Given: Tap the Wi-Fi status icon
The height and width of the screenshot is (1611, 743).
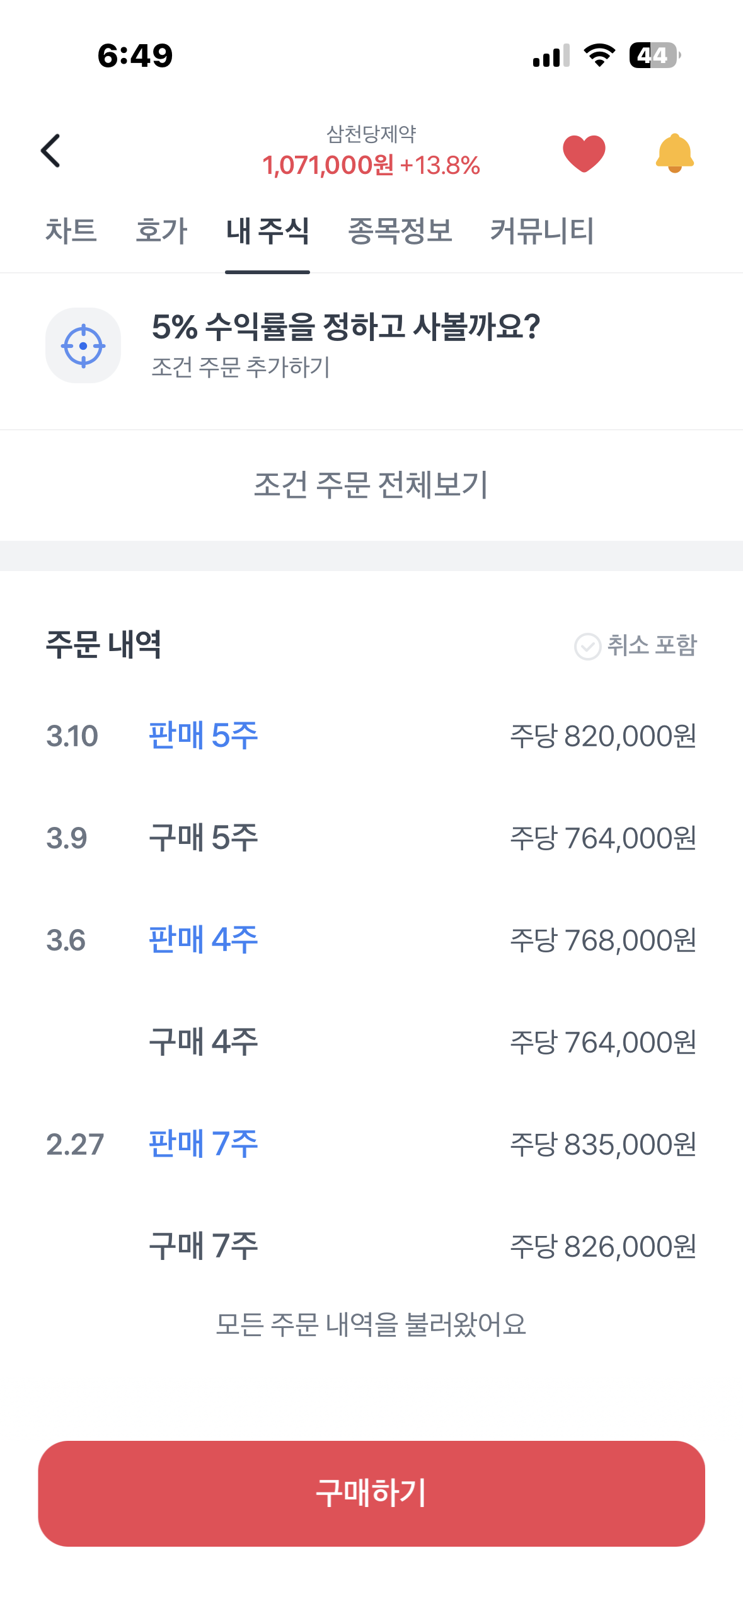Looking at the screenshot, I should [599, 55].
